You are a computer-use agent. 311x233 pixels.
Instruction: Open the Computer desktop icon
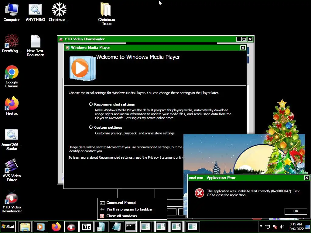12,12
